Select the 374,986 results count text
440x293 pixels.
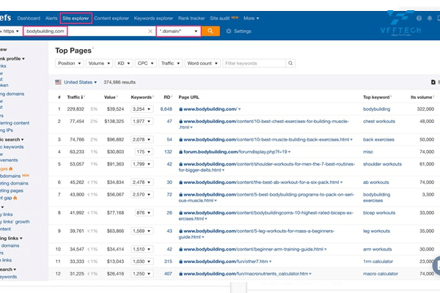[120, 82]
